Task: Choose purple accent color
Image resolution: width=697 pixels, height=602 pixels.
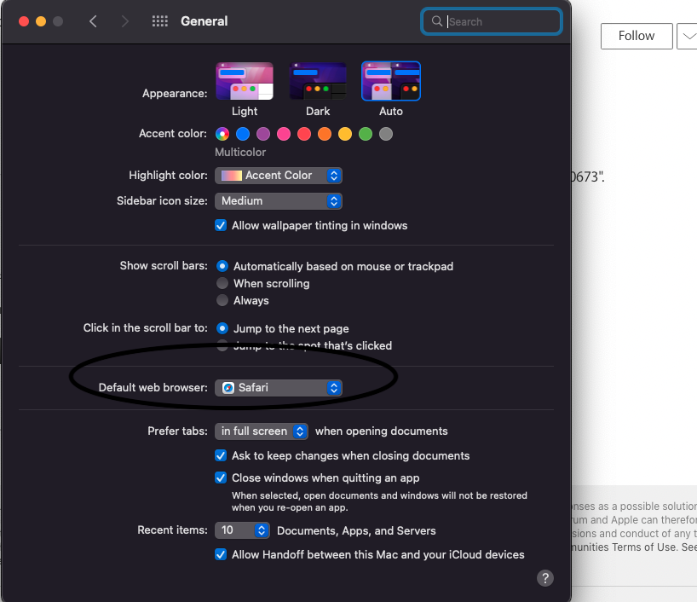Action: tap(263, 134)
